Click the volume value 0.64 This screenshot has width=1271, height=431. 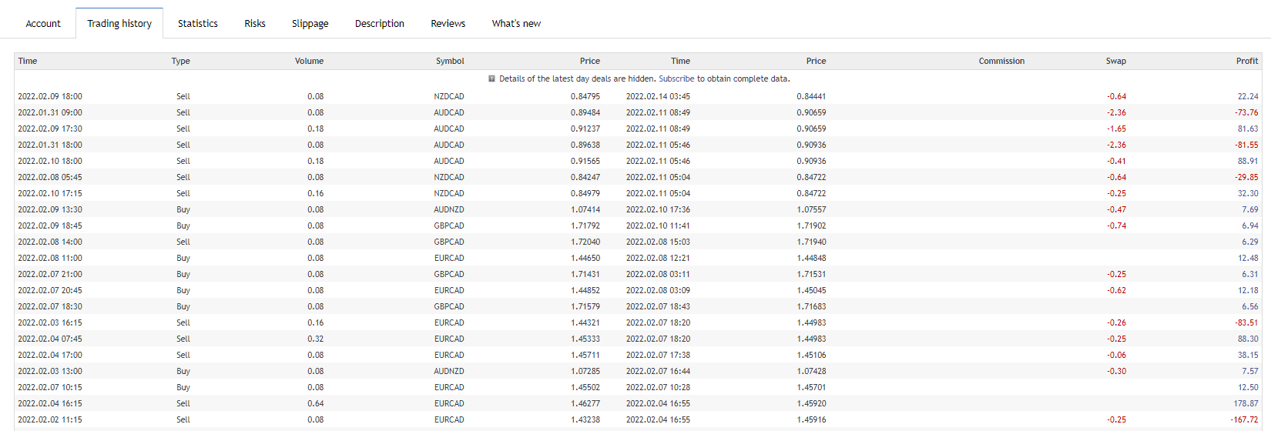click(316, 403)
